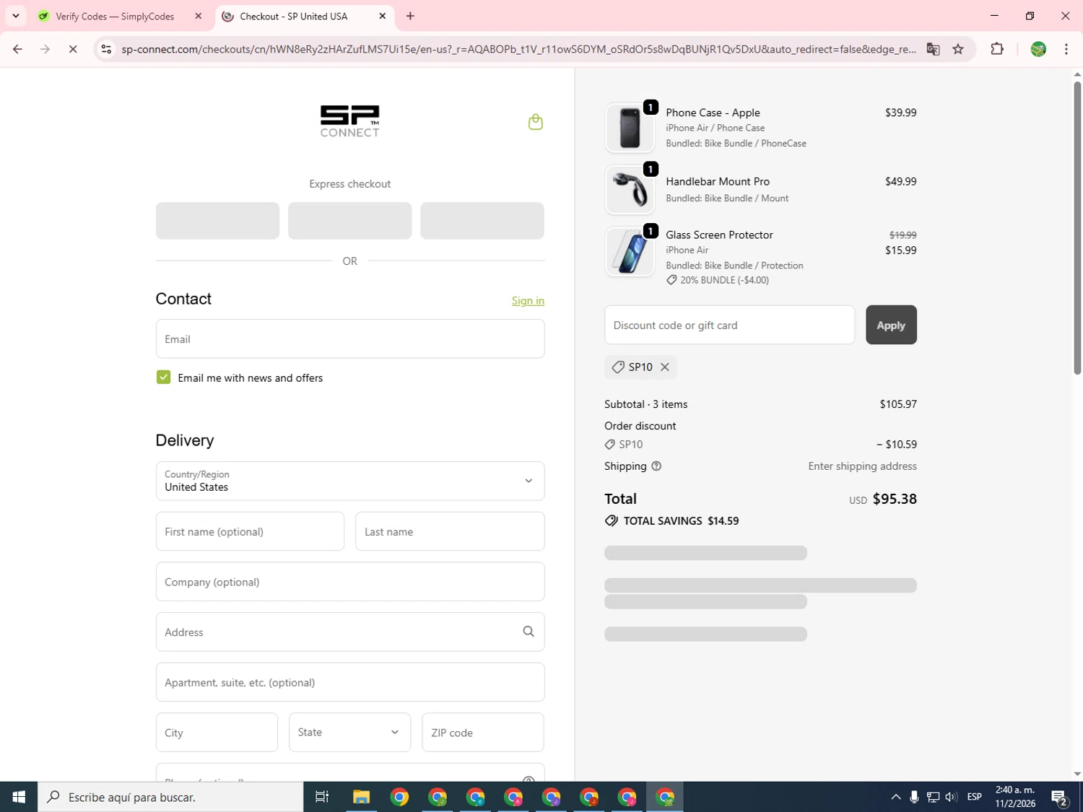Apply the discount code button
Viewport: 1083px width, 812px height.
click(891, 325)
